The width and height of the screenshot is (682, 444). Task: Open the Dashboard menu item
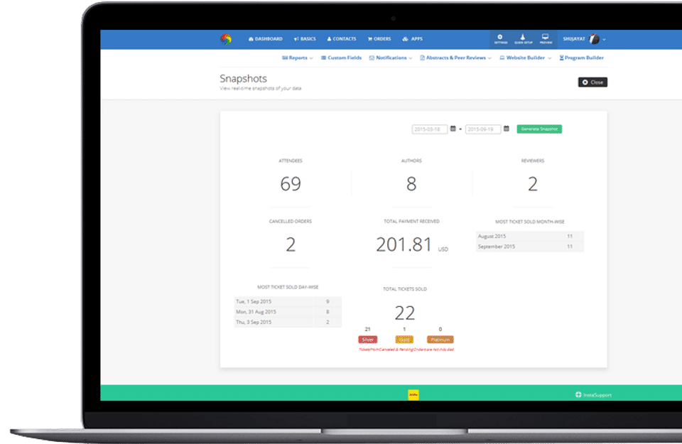coord(265,38)
